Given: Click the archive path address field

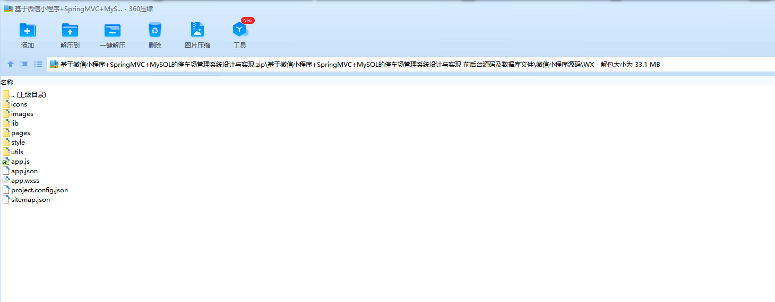Looking at the screenshot, I should (x=411, y=65).
